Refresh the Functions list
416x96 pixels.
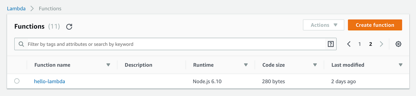pos(69,27)
